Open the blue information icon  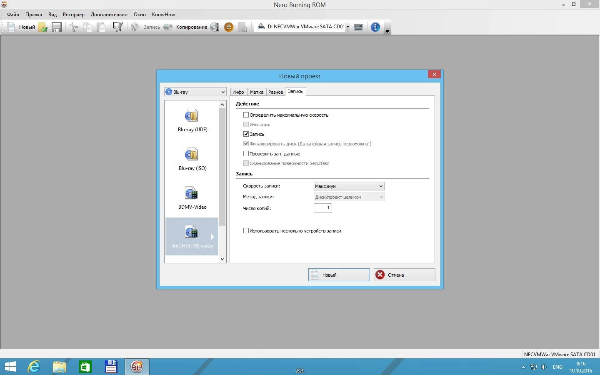coord(375,27)
